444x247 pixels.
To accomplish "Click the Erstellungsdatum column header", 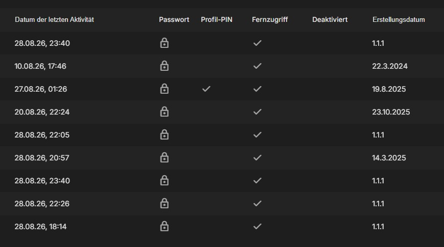I will coord(399,19).
